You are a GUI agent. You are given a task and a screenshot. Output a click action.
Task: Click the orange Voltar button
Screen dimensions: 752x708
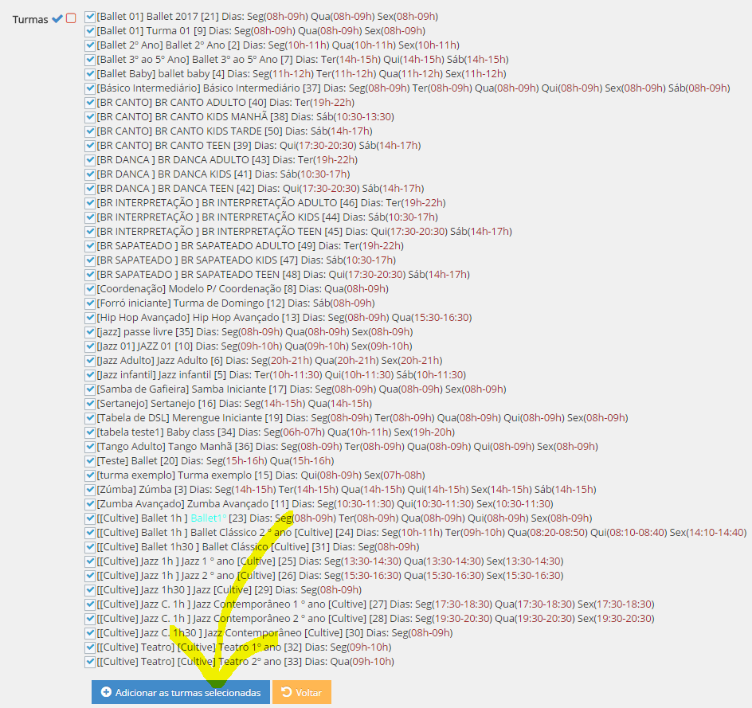pyautogui.click(x=302, y=692)
